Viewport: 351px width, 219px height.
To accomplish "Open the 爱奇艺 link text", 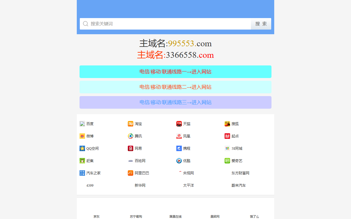I will coord(237,161).
